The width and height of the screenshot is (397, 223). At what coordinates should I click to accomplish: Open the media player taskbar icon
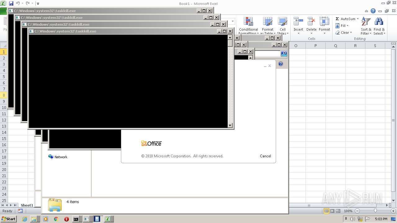point(46,219)
